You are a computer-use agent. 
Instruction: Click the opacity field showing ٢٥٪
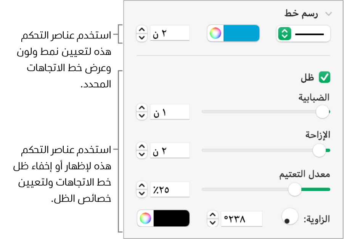pyautogui.click(x=170, y=189)
